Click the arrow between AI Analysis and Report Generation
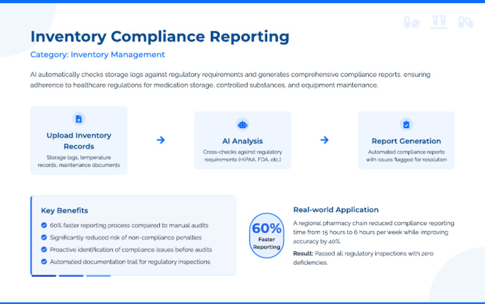 (x=324, y=140)
